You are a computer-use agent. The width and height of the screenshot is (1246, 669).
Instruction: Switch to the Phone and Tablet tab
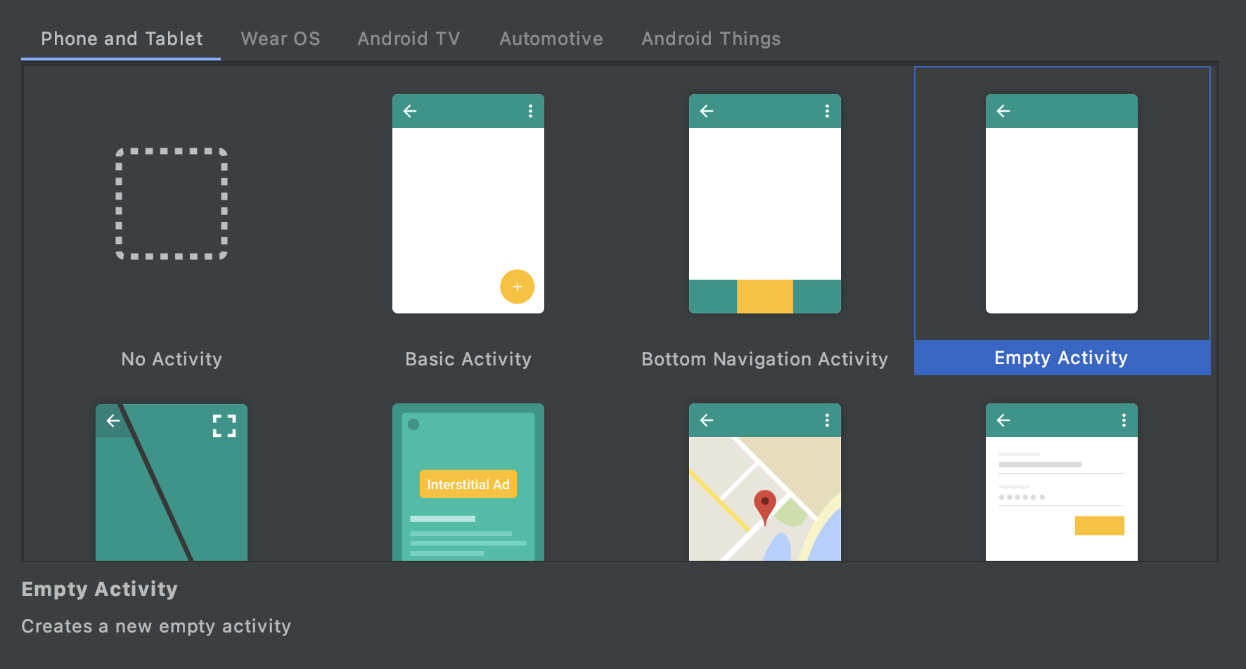coord(122,39)
